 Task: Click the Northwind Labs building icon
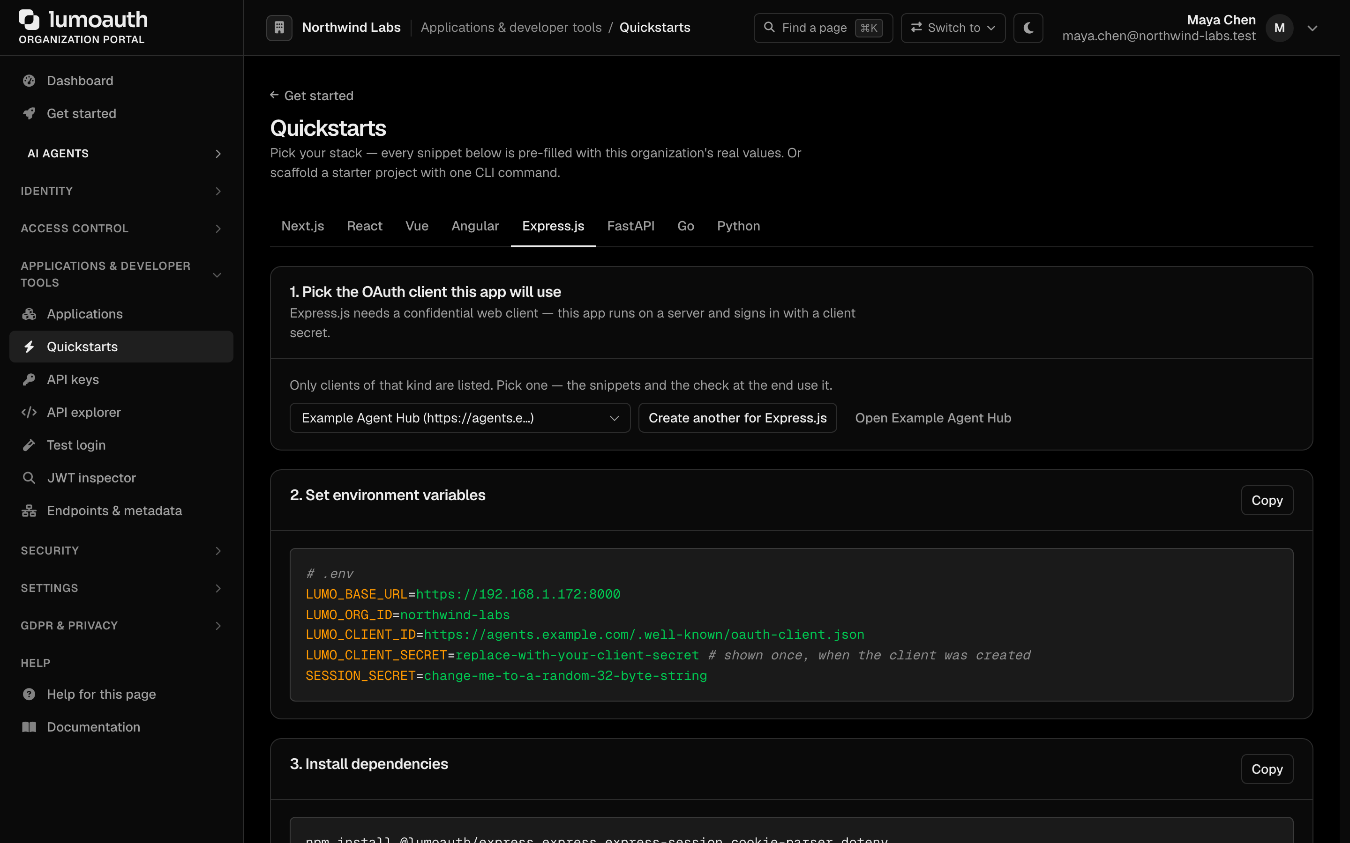coord(279,27)
